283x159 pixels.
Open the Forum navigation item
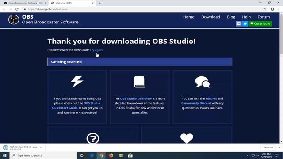tap(264, 17)
